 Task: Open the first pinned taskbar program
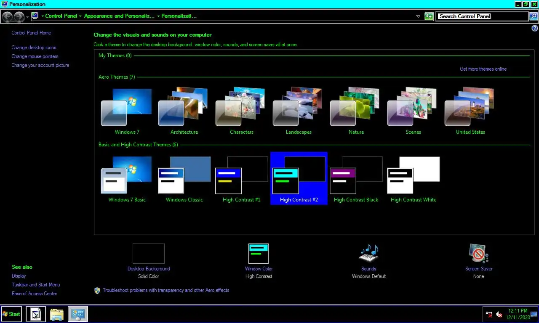coord(36,314)
